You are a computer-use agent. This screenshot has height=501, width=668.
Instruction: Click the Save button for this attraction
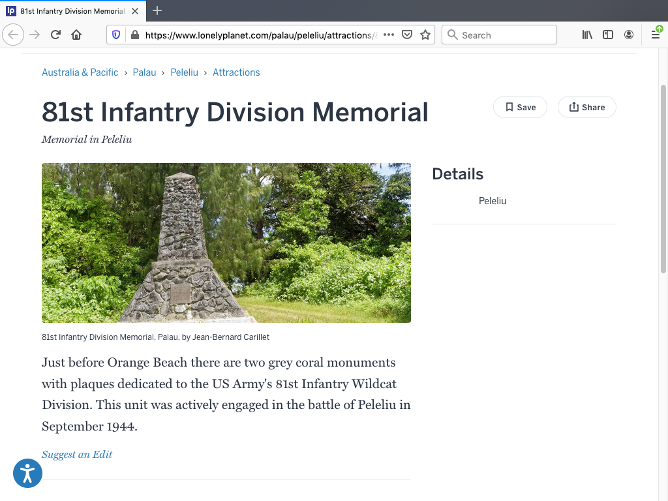tap(520, 108)
